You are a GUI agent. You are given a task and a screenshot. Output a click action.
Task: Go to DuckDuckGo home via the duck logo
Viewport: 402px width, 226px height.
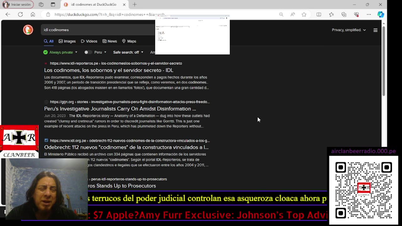click(28, 30)
